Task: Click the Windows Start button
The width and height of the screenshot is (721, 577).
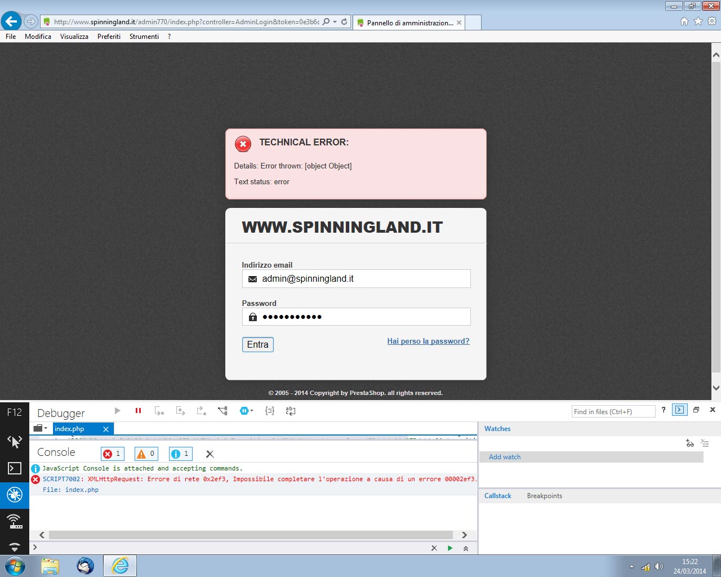Action: (15, 566)
